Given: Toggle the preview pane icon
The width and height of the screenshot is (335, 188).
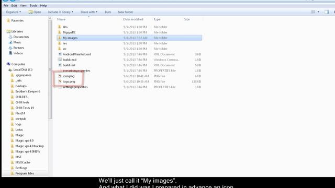Looking at the screenshot, I should tap(327, 12).
